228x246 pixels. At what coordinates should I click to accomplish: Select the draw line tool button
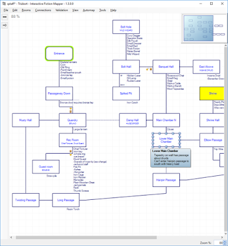(x=4, y=17)
